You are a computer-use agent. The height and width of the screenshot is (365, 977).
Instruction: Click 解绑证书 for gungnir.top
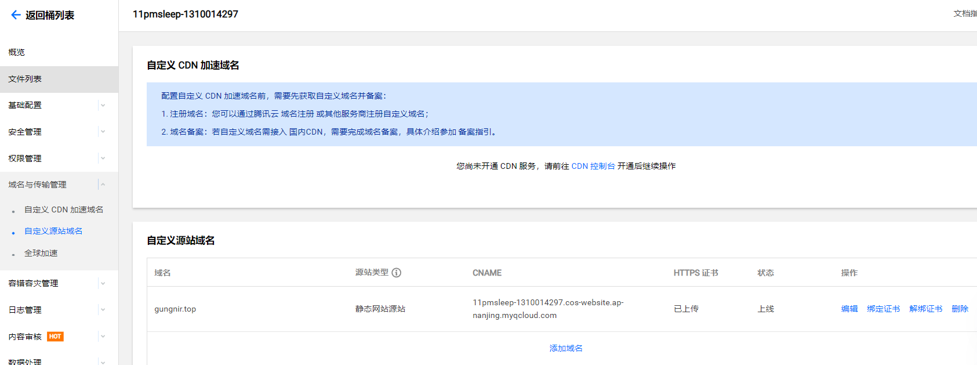pyautogui.click(x=926, y=309)
